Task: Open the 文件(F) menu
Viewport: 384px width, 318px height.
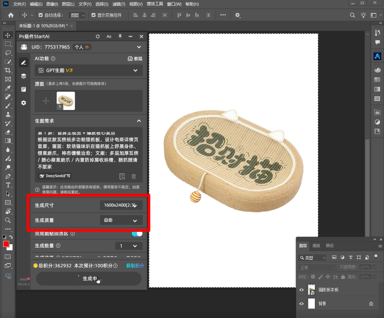Action: tap(19, 4)
